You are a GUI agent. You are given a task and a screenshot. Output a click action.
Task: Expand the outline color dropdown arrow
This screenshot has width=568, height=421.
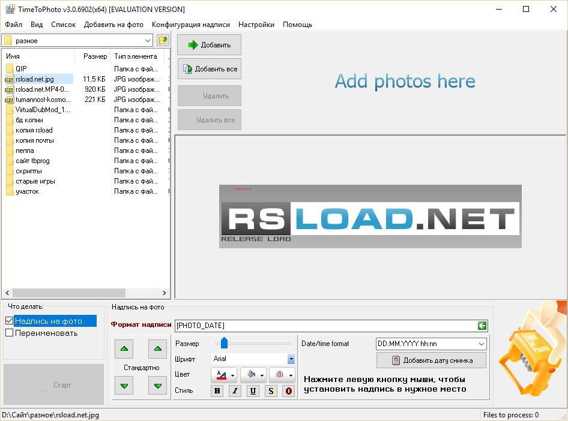291,375
